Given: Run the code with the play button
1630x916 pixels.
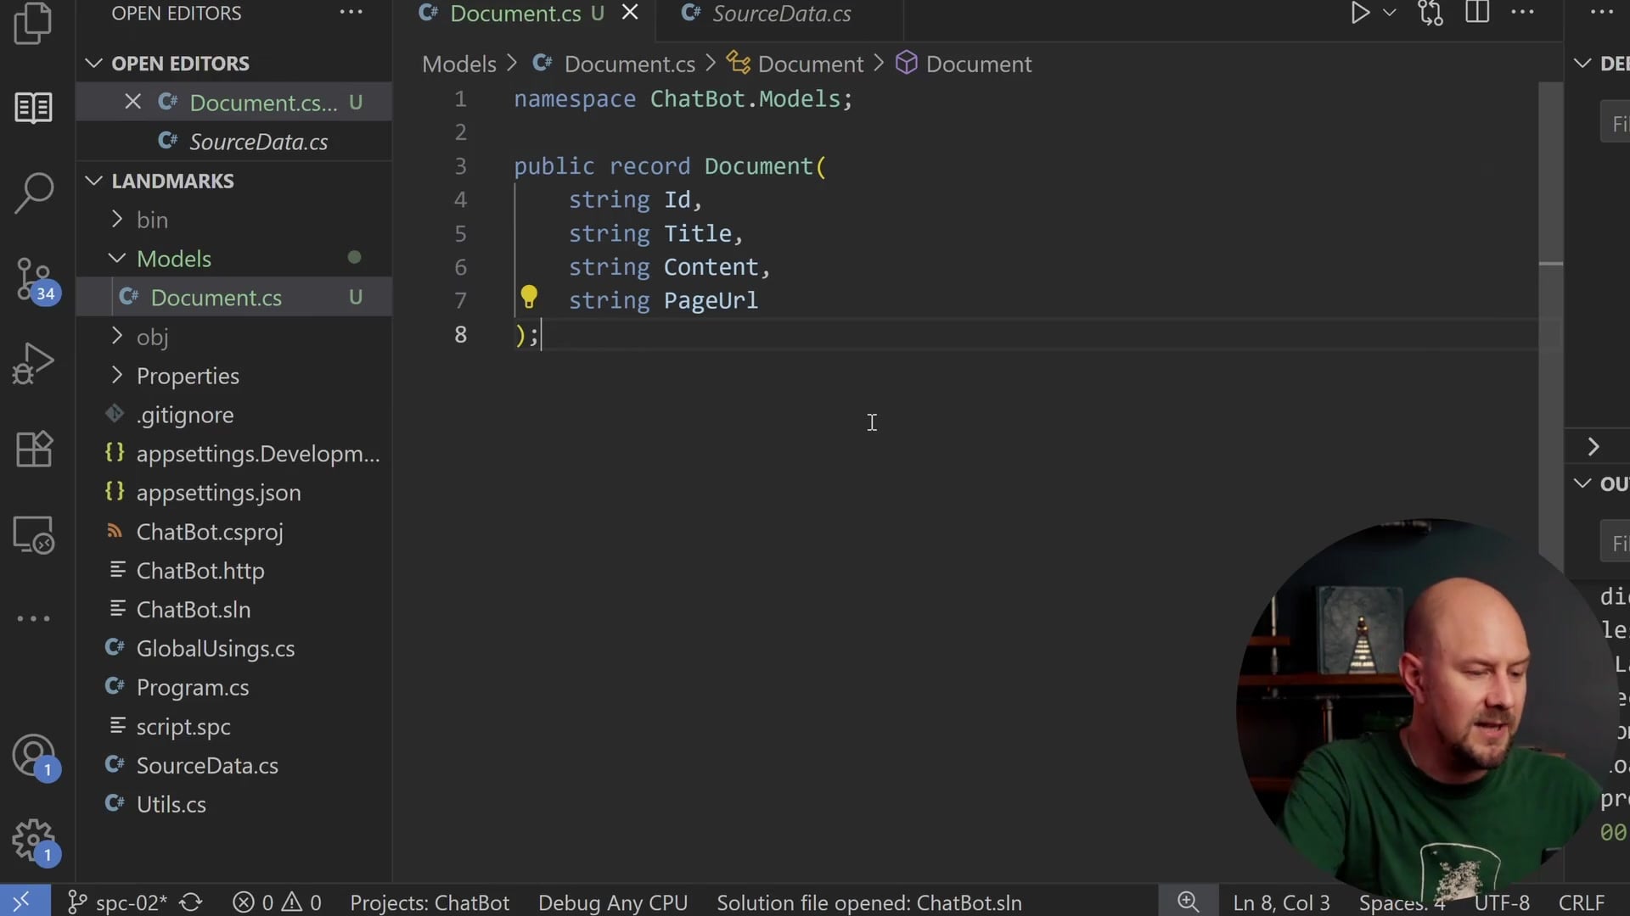Looking at the screenshot, I should [1360, 13].
